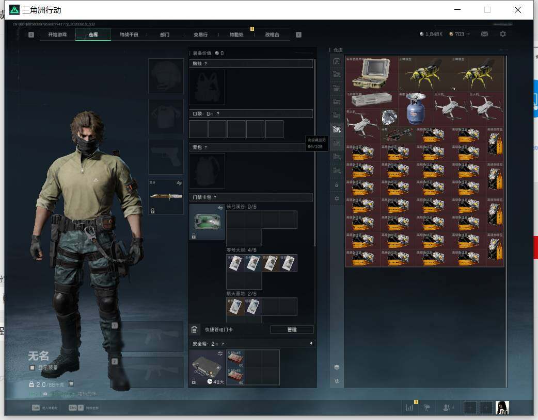Select the crossbow item in warehouse
Viewport: 538px width, 420px height.
click(x=398, y=135)
